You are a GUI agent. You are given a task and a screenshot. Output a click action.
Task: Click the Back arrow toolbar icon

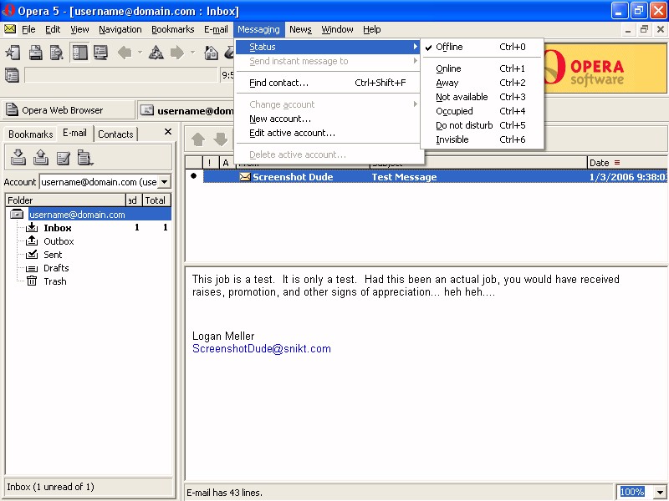[125, 53]
